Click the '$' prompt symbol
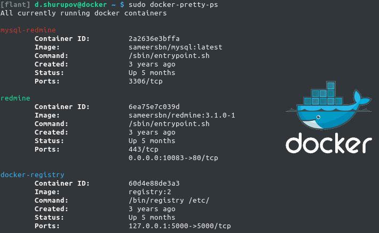379x233 pixels. point(122,5)
